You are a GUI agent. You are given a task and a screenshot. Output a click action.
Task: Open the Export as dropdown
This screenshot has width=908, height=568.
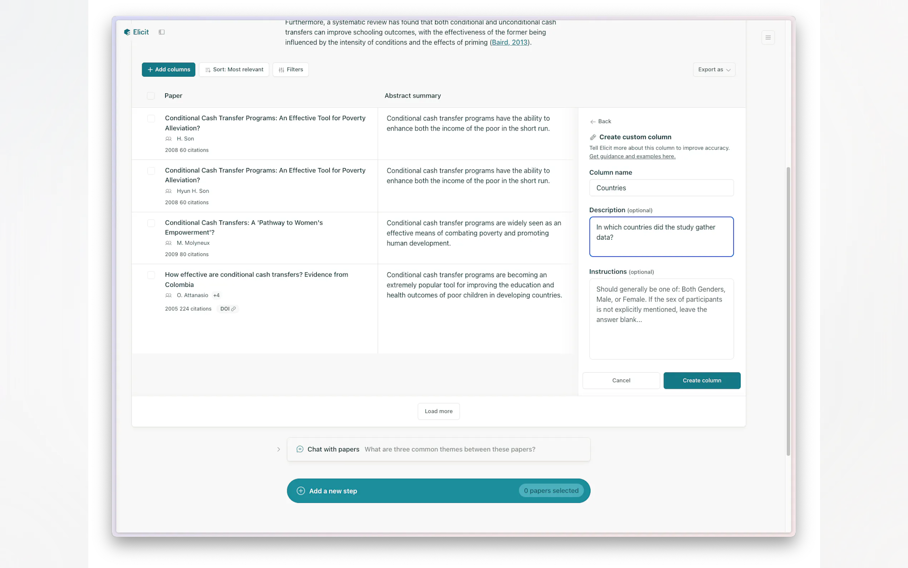click(714, 69)
